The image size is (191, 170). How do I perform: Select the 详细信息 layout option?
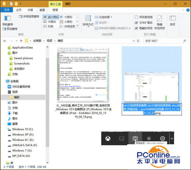69,27
